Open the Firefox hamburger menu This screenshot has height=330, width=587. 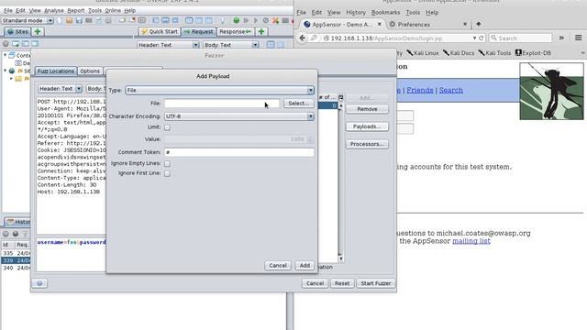(578, 38)
